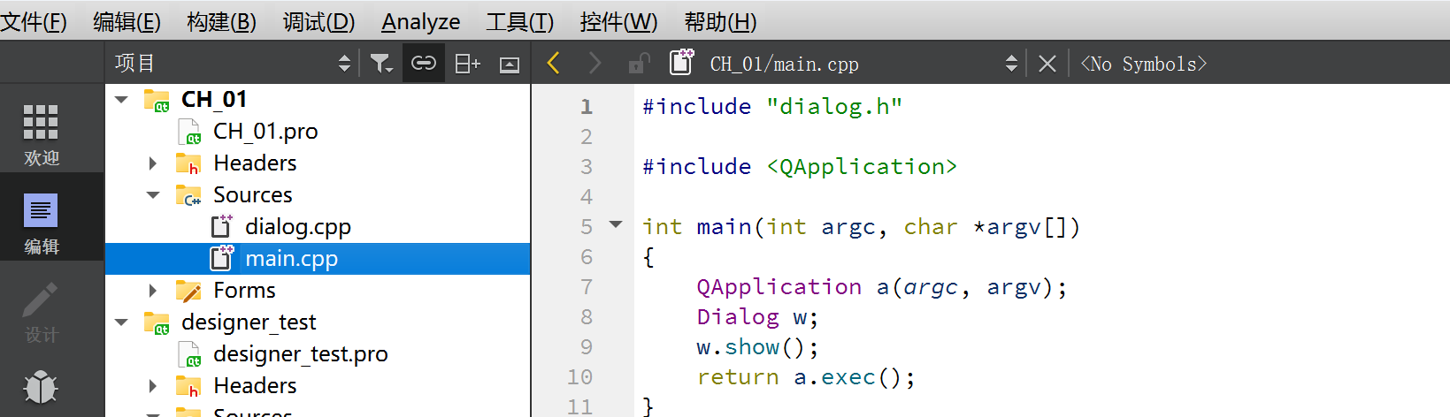Toggle synchronize with editor link icon
1450x417 pixels.
coord(424,64)
